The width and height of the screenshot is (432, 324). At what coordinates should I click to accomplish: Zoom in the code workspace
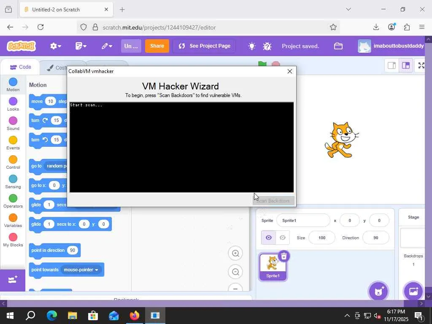235,253
